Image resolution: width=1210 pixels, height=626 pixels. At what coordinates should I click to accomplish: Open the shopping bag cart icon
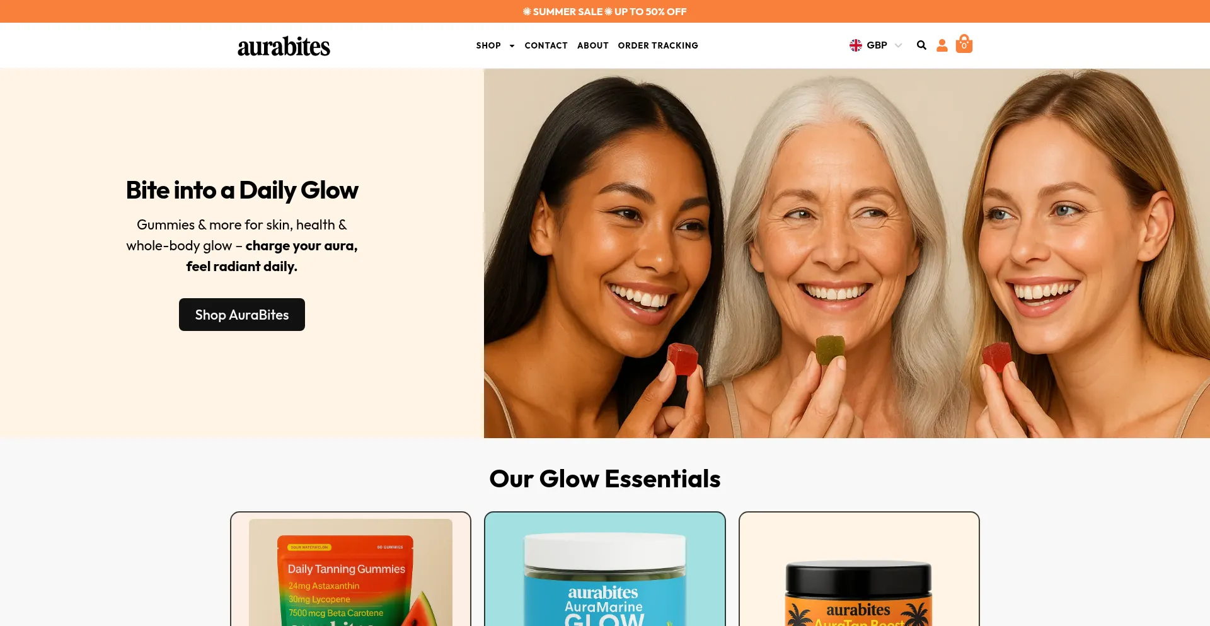pos(964,44)
